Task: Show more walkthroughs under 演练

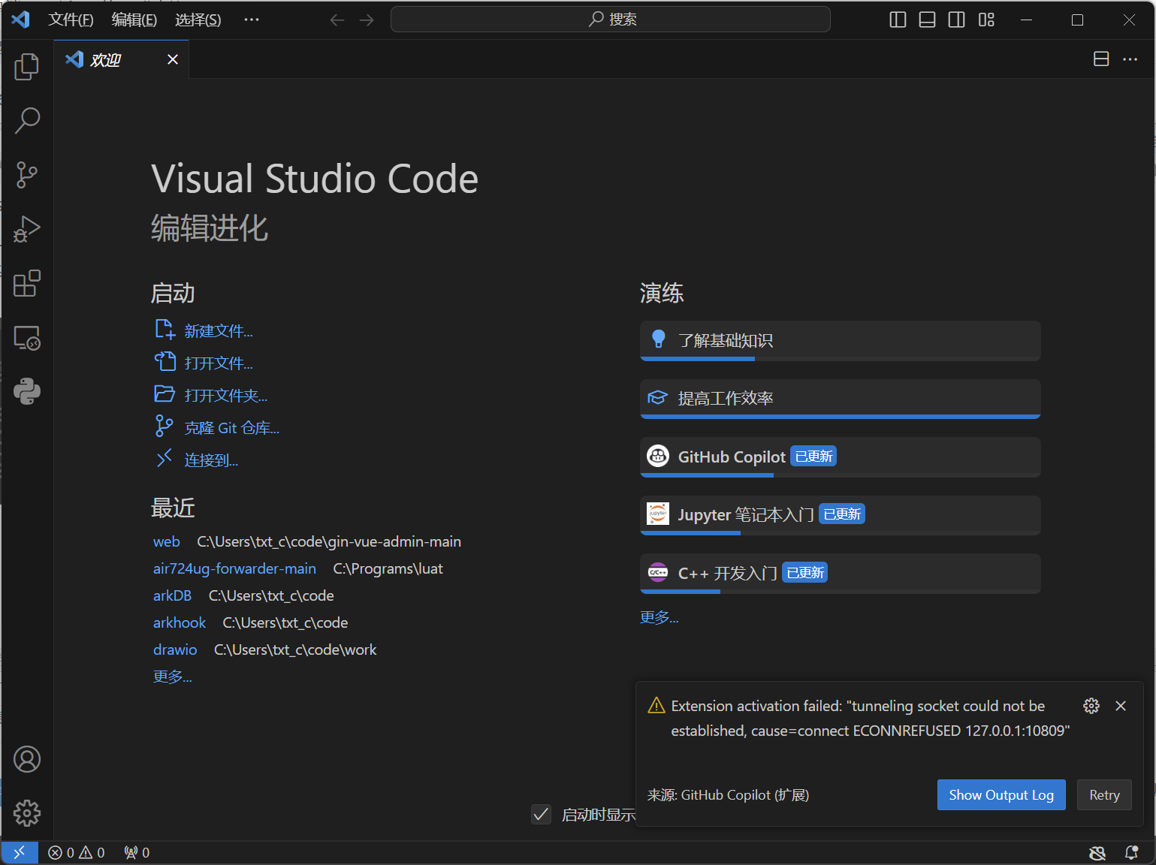Action: coord(659,617)
